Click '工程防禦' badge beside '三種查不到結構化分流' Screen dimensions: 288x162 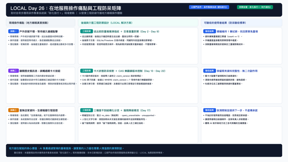click(x=87, y=110)
